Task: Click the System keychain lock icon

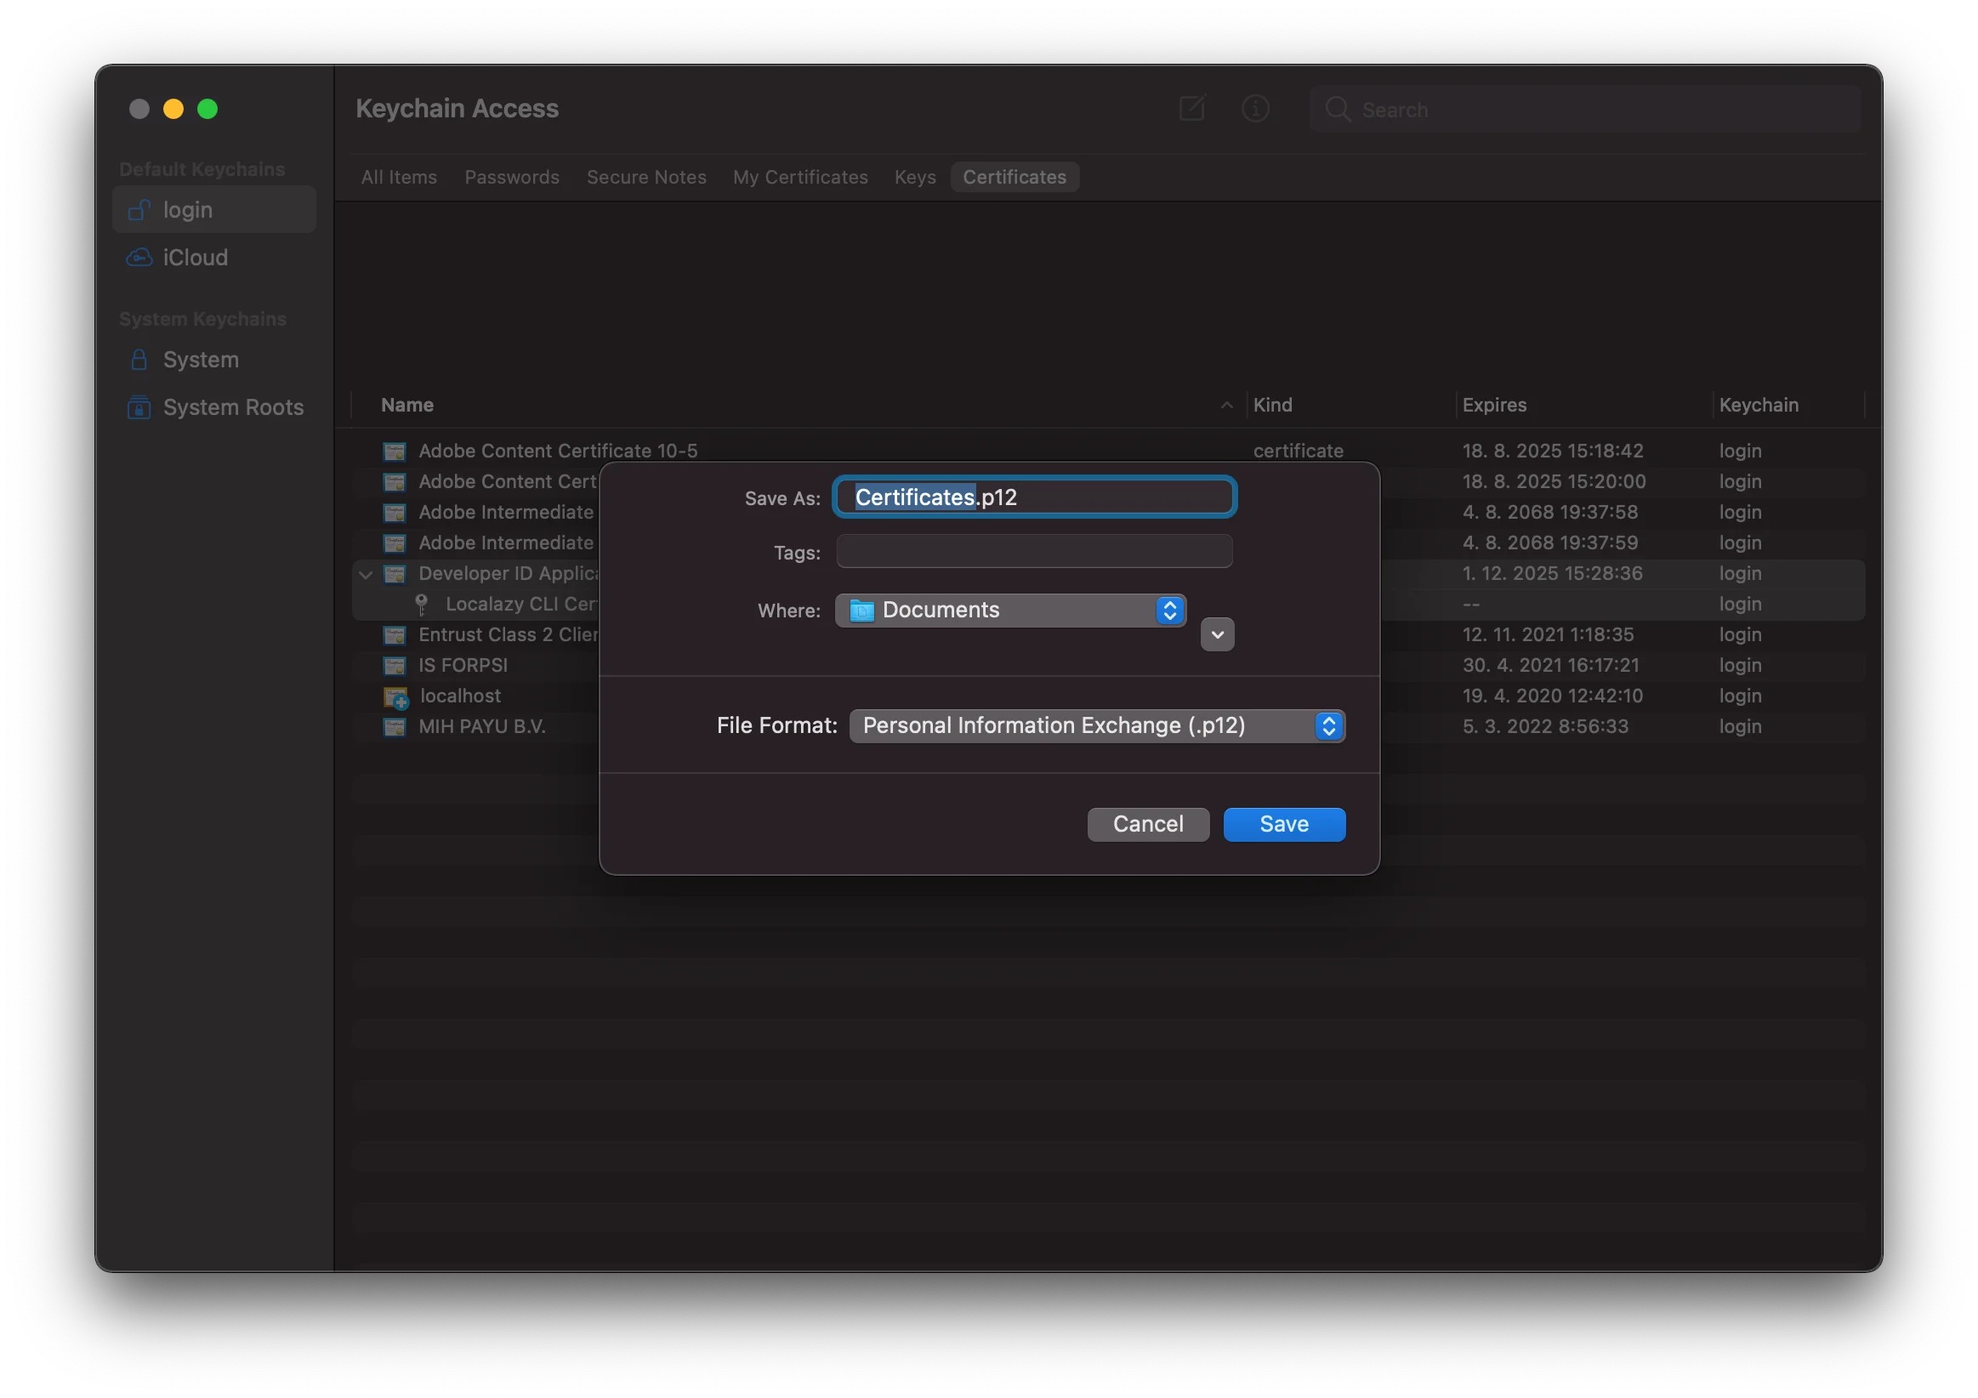Action: pyautogui.click(x=139, y=359)
